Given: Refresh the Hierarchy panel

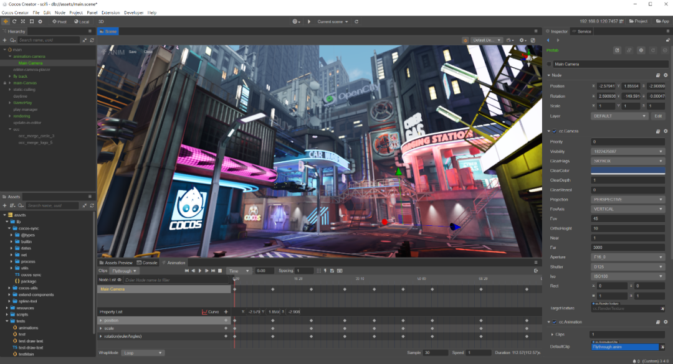Looking at the screenshot, I should 92,40.
